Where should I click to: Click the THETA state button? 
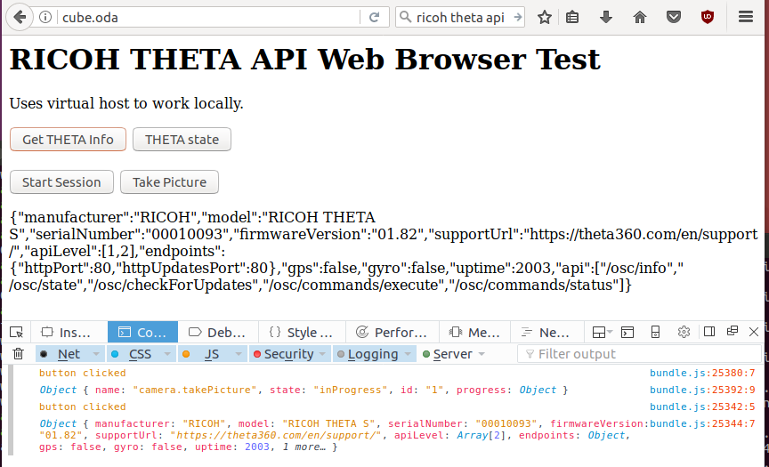point(182,140)
